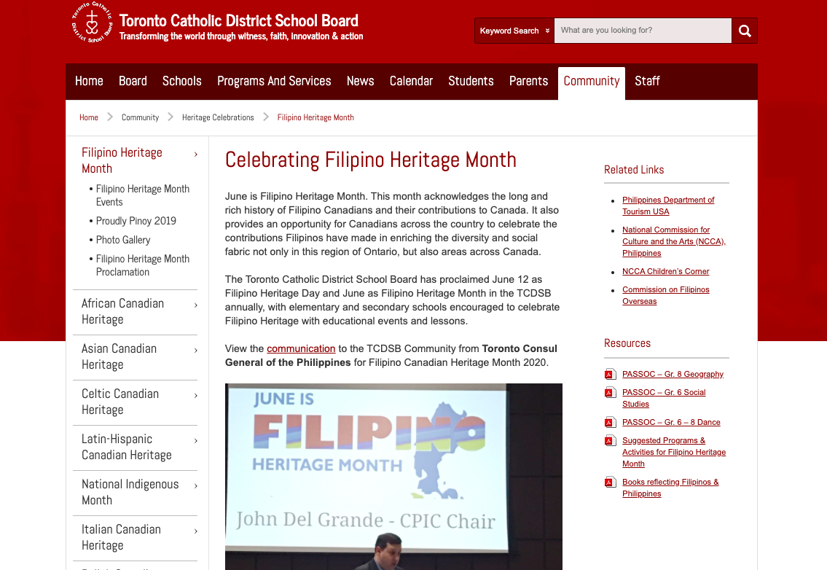Click the Home breadcrumb link

click(89, 117)
